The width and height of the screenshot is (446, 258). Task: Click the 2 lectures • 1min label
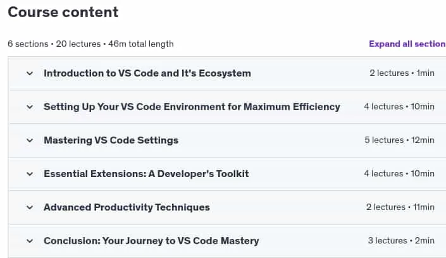coord(402,73)
